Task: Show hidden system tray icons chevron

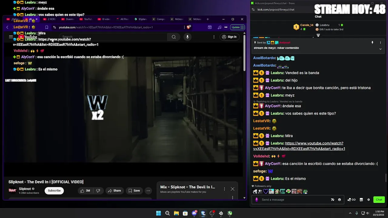Action: point(350,213)
